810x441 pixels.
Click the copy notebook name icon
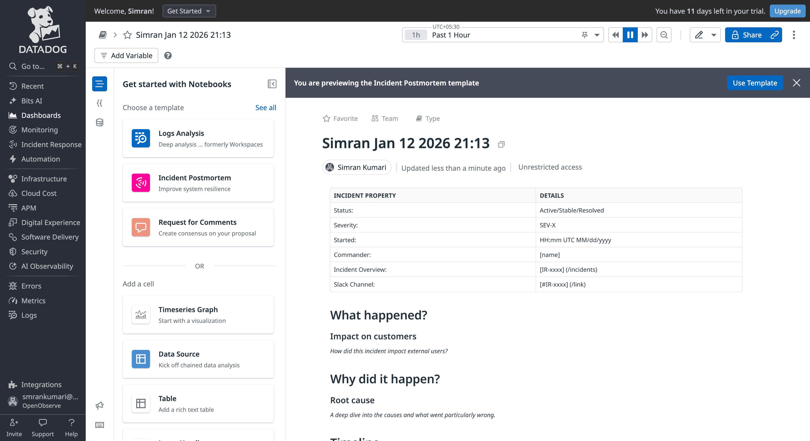click(501, 144)
